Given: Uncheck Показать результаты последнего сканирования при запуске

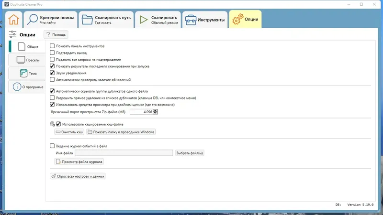Looking at the screenshot, I should [52, 66].
